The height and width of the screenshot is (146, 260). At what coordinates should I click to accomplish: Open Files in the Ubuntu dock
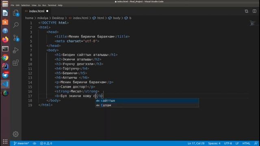point(5,4)
